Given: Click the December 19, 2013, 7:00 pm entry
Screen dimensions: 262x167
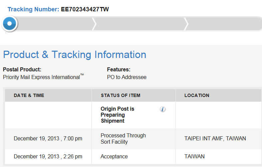Looking at the screenshot, I should pos(48,138).
